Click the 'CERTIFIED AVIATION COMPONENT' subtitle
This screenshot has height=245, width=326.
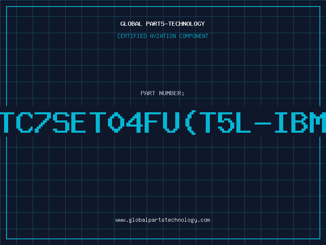163,36
